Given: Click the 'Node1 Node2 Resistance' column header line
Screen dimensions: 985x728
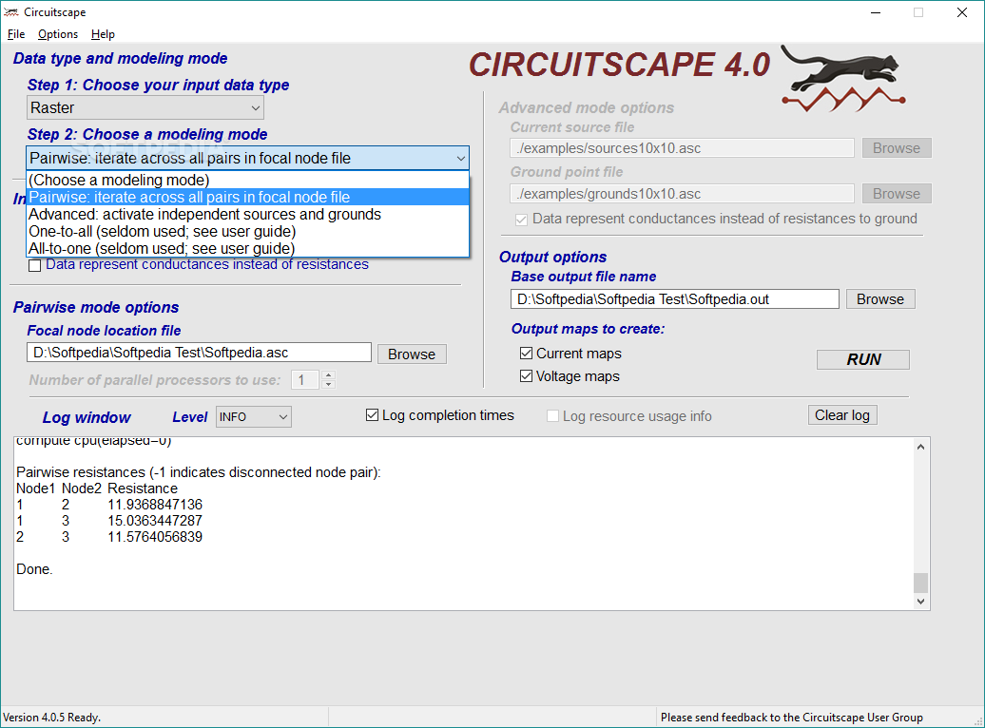Looking at the screenshot, I should (x=97, y=489).
